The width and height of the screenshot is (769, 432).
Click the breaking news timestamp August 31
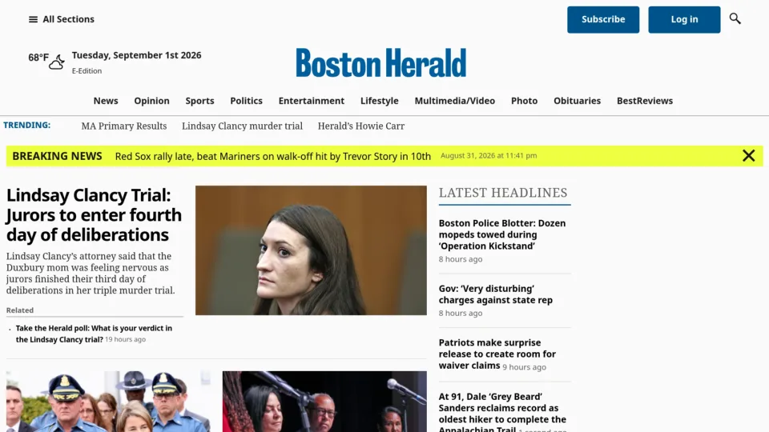click(489, 156)
